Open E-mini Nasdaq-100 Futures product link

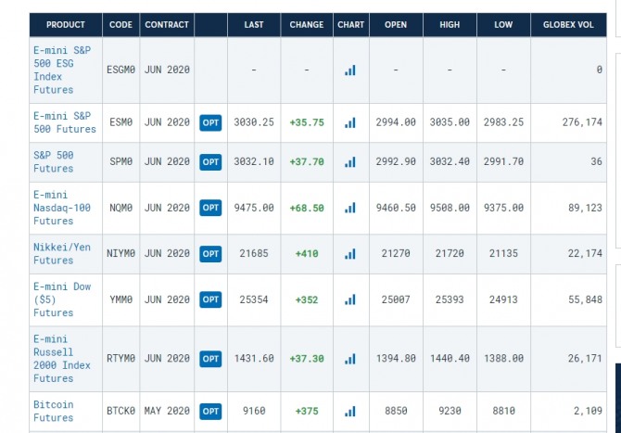pyautogui.click(x=62, y=208)
